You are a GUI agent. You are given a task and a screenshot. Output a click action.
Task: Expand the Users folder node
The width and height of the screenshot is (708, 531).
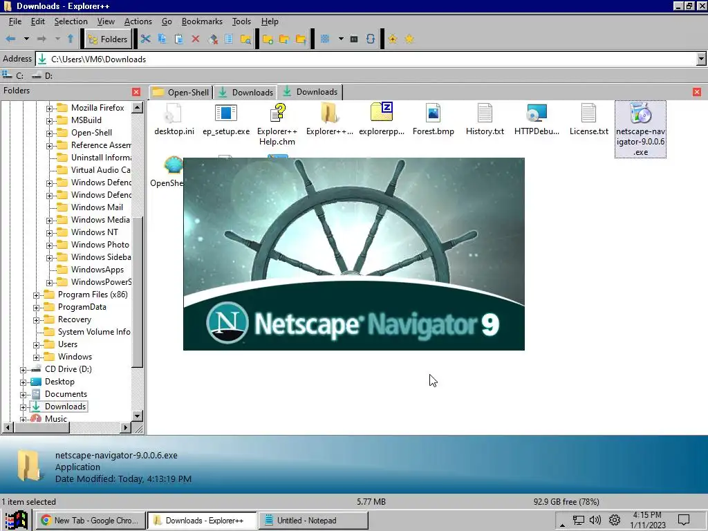pyautogui.click(x=36, y=344)
